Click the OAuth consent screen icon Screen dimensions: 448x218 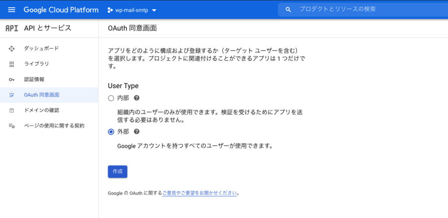tap(12, 95)
